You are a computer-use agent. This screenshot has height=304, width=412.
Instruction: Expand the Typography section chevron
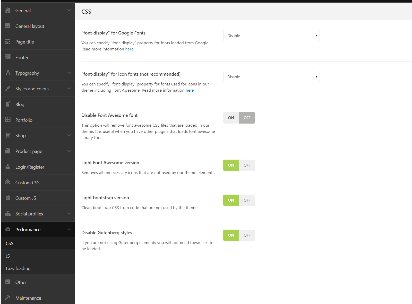69,73
